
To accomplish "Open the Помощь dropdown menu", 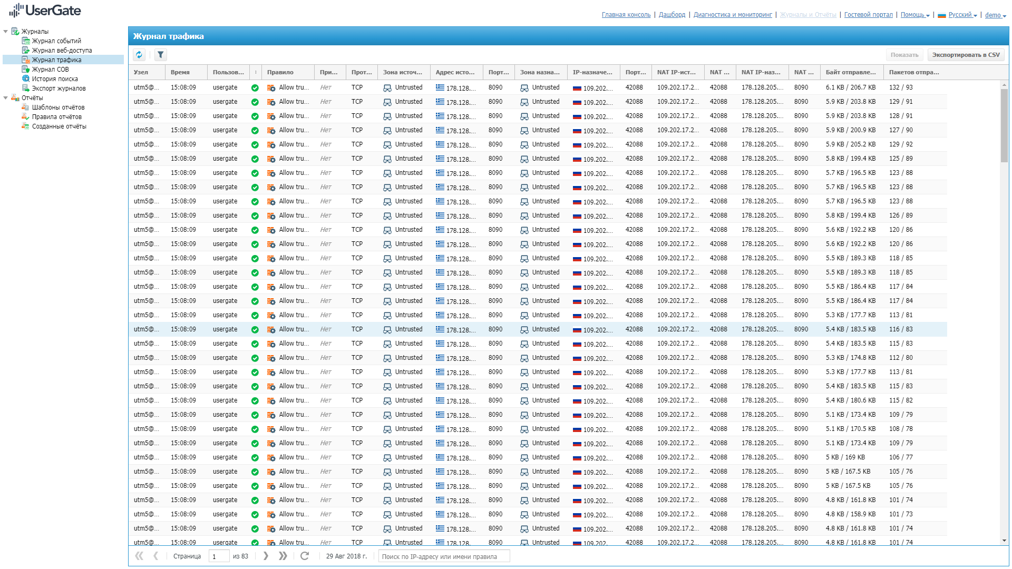I will (914, 15).
